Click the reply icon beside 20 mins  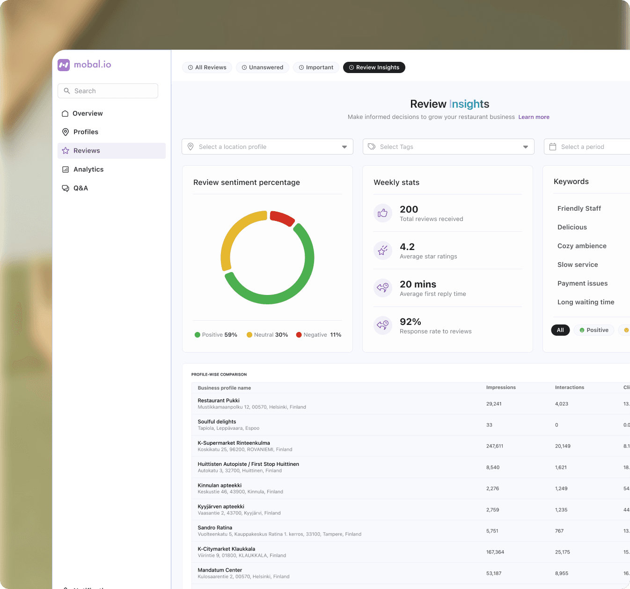tap(383, 287)
